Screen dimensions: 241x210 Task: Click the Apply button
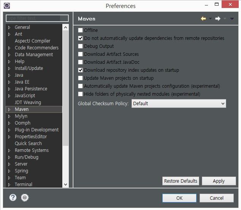(219, 181)
